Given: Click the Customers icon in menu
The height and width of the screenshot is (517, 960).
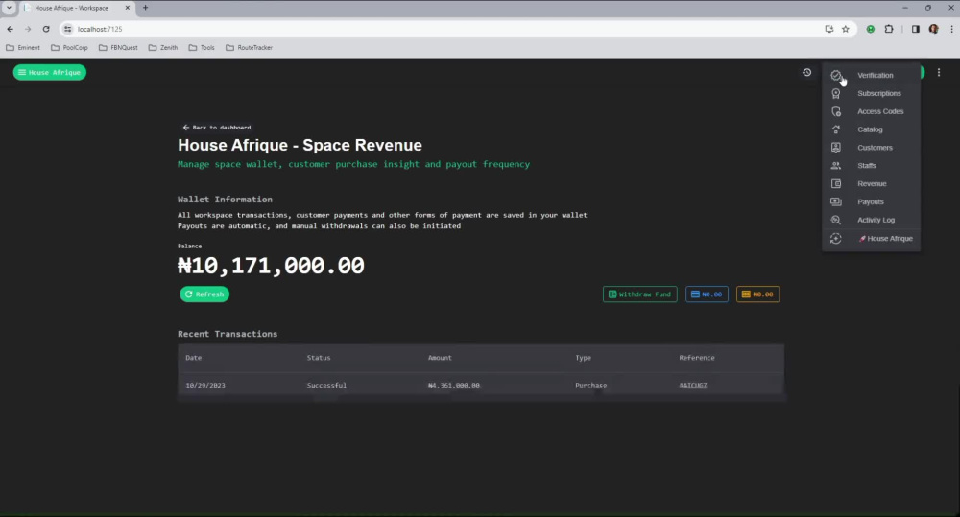Looking at the screenshot, I should coord(836,148).
